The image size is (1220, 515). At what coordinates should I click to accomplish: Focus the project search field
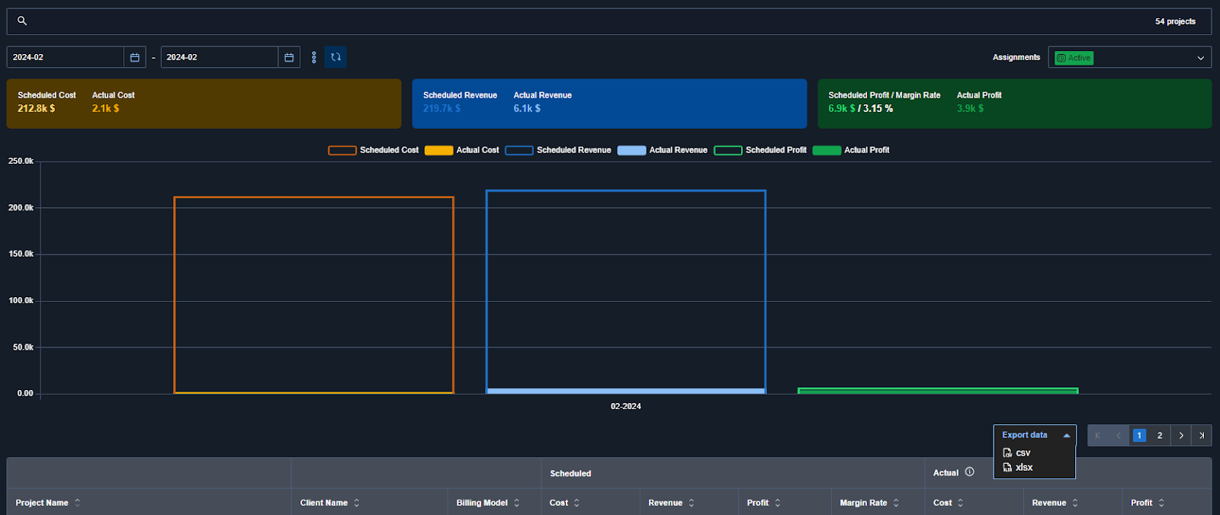609,21
